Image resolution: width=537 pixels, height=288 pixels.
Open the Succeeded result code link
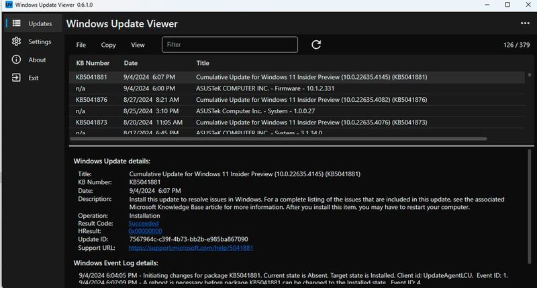(x=144, y=224)
